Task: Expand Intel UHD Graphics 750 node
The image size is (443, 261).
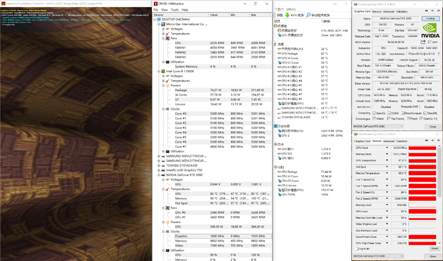Action: [159, 170]
